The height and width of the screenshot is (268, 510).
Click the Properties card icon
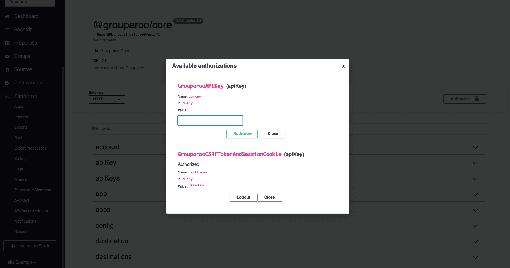[7, 43]
